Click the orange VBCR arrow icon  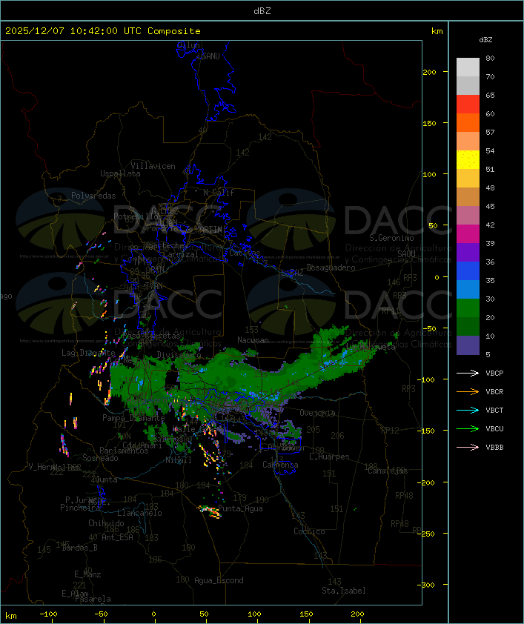[468, 391]
